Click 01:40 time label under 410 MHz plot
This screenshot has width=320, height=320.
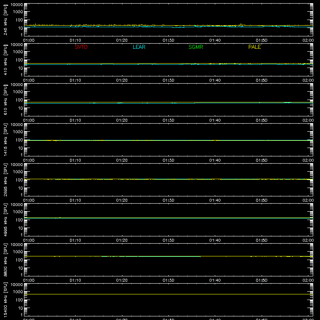(215, 80)
